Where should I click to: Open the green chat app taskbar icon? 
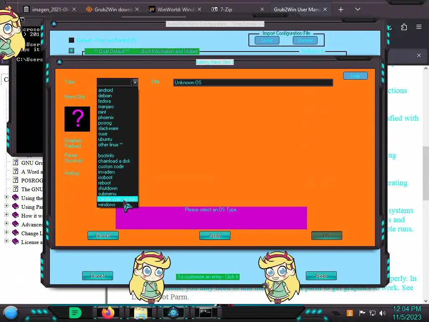tap(75, 313)
